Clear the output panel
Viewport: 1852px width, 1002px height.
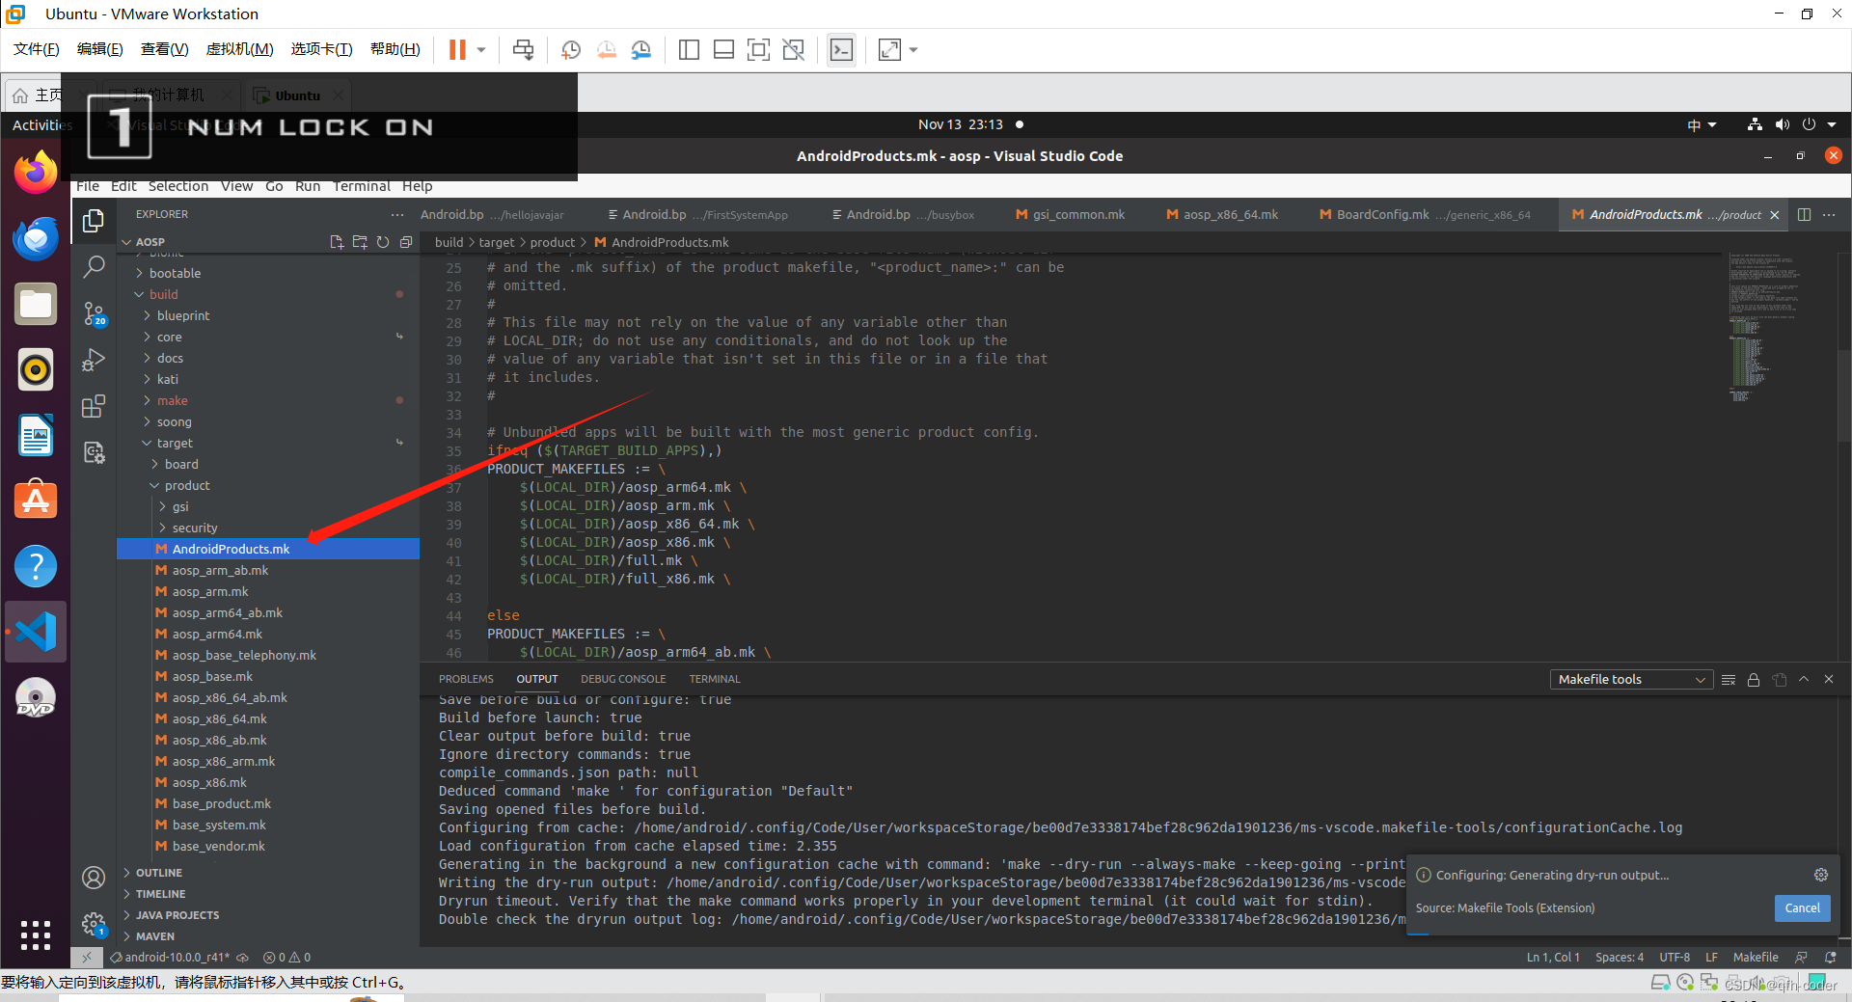point(1729,680)
